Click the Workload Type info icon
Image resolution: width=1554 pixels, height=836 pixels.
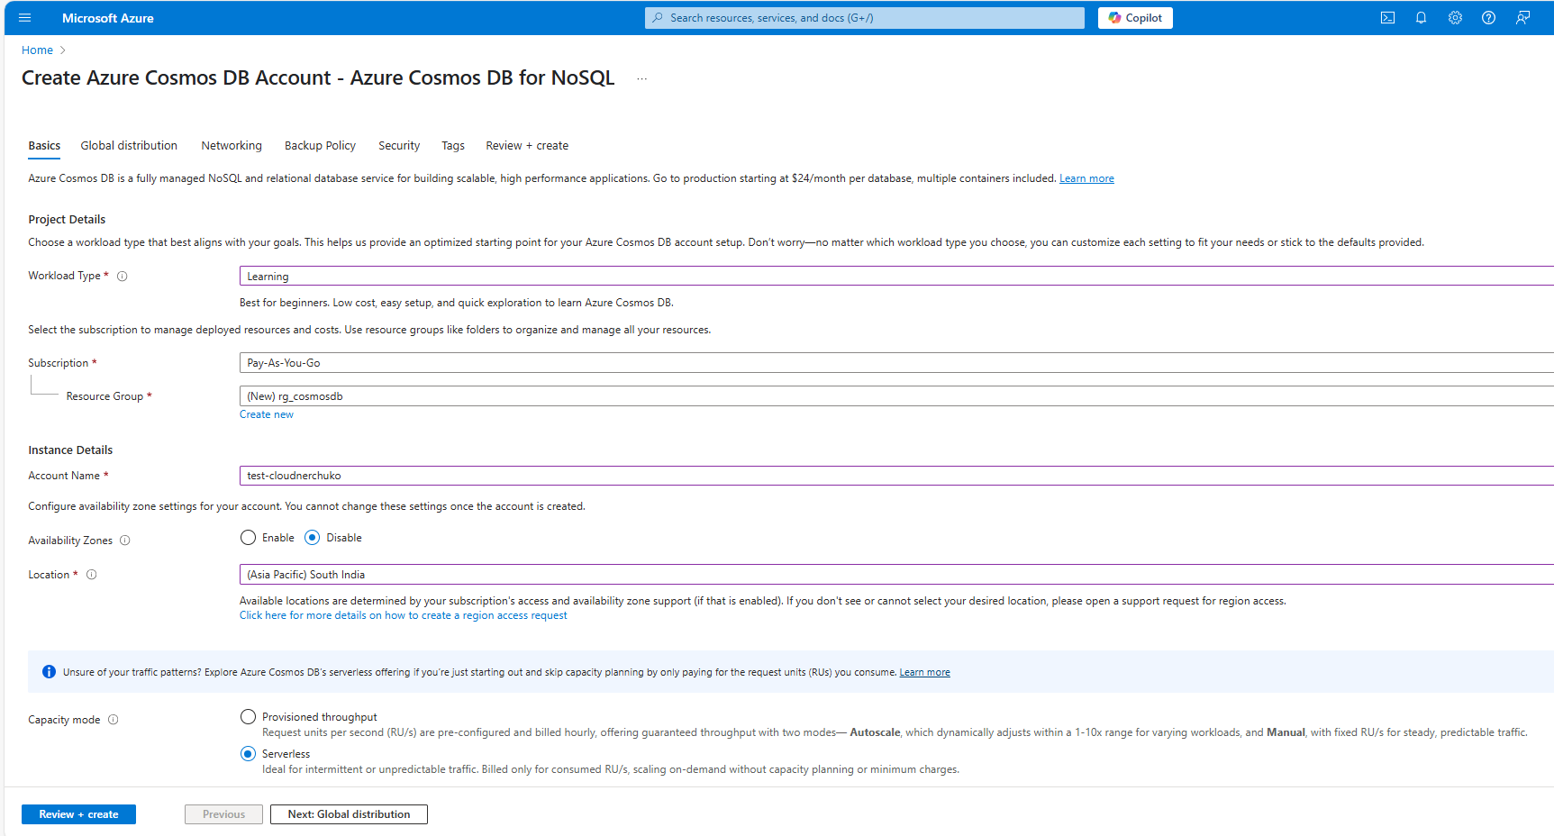(x=123, y=277)
